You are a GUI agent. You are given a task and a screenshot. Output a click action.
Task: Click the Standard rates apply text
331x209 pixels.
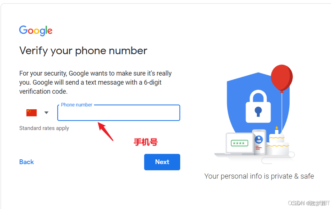tap(44, 128)
